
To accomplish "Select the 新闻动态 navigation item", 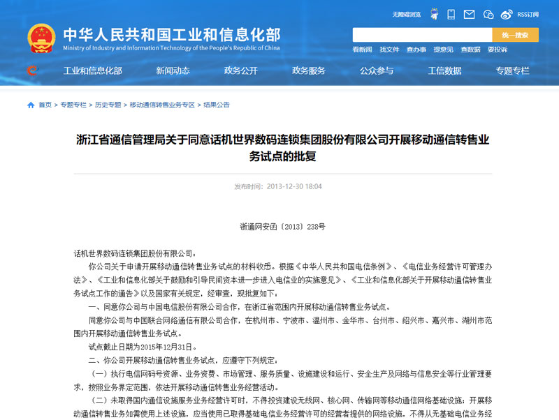I will (173, 70).
